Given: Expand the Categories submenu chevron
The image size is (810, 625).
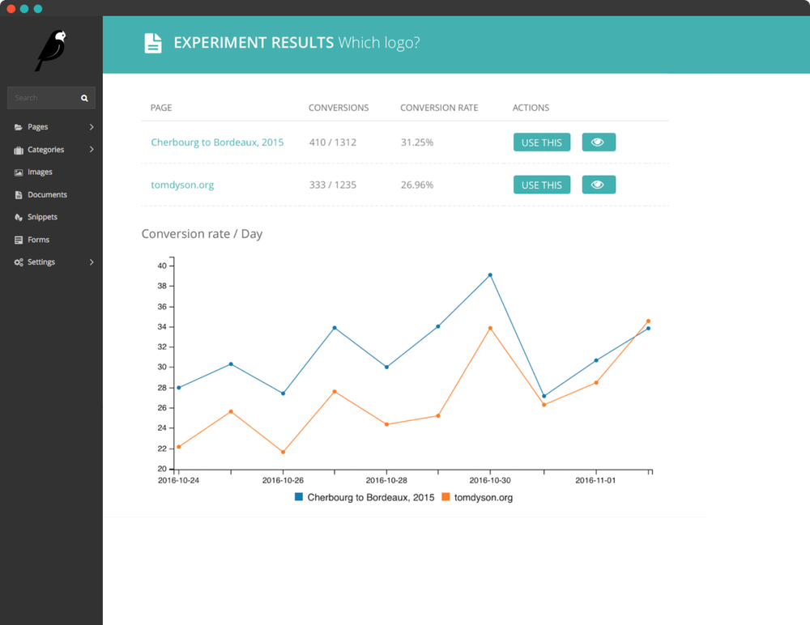Looking at the screenshot, I should pyautogui.click(x=92, y=149).
